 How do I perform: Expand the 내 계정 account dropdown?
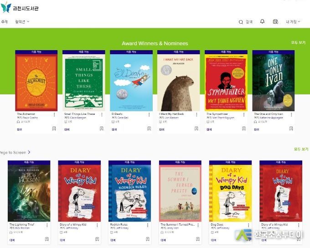[x=293, y=21]
